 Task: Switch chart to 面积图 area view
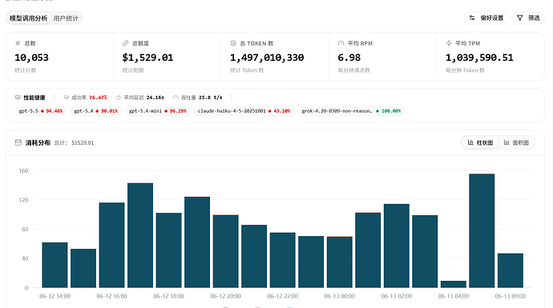516,142
